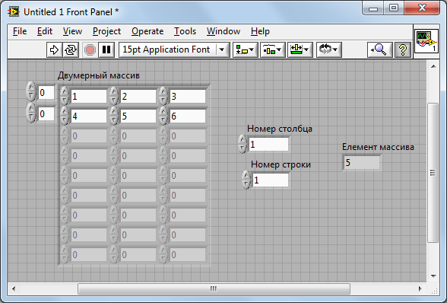Click array cell containing 5
Image resolution: width=447 pixels, height=303 pixels.
coord(138,116)
